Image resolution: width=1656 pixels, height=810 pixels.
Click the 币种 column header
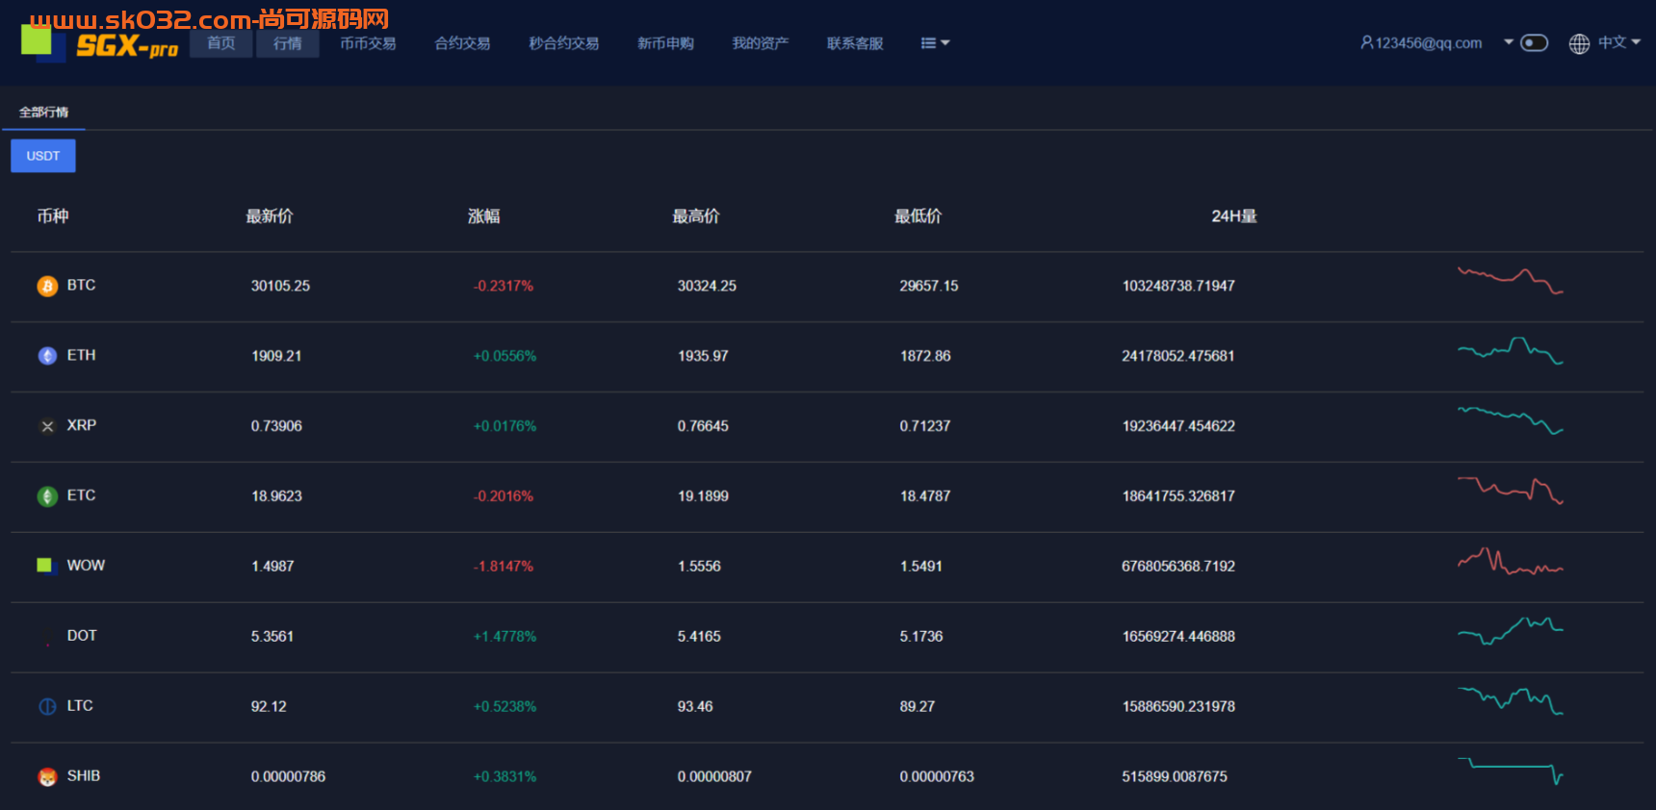click(53, 216)
